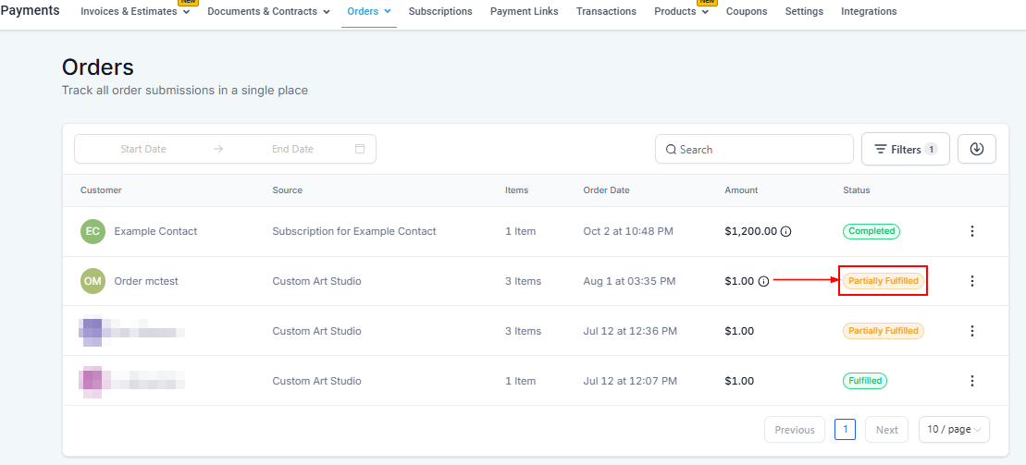Viewport: 1026px width, 465px height.
Task: Click info icon next to Order mctest amount
Action: click(x=763, y=281)
